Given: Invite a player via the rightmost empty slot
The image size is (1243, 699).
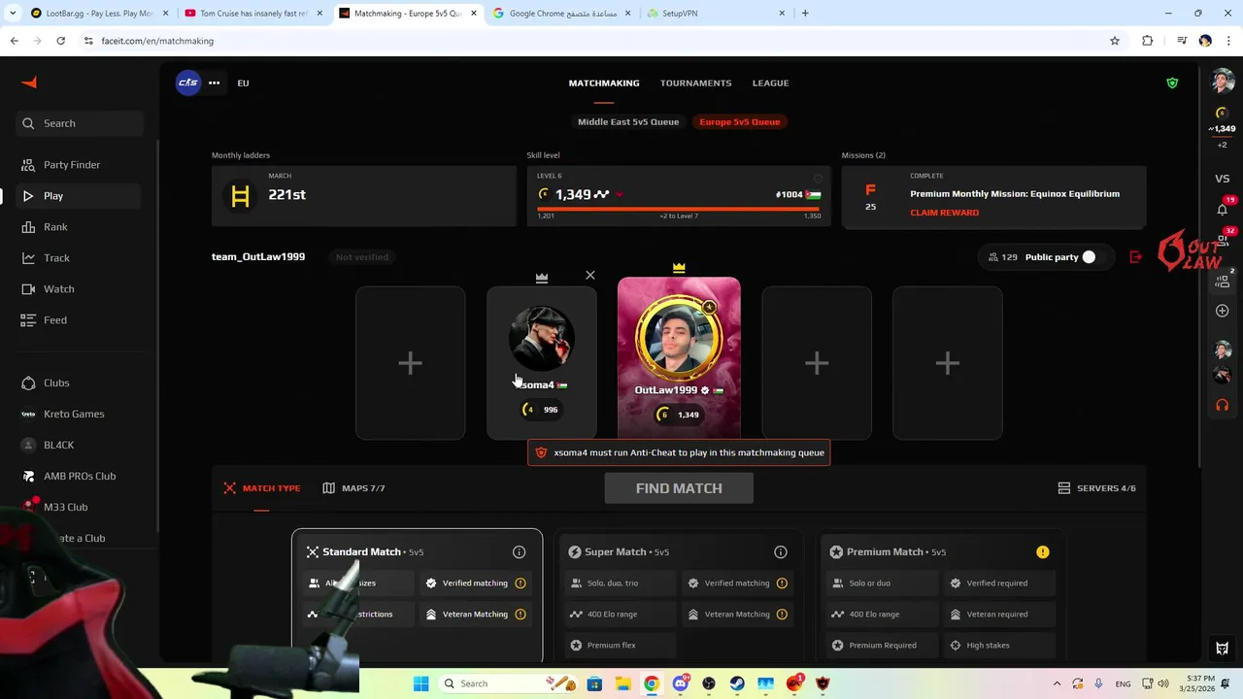Looking at the screenshot, I should [947, 363].
